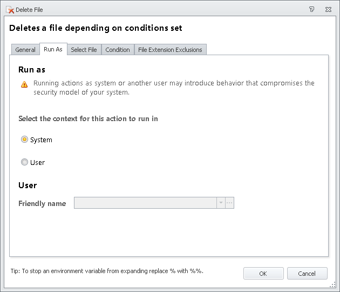Click the ellipsis browse button beside Friendly name

229,203
